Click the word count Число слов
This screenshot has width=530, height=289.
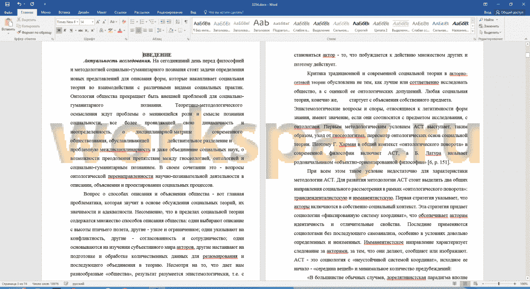[45, 284]
